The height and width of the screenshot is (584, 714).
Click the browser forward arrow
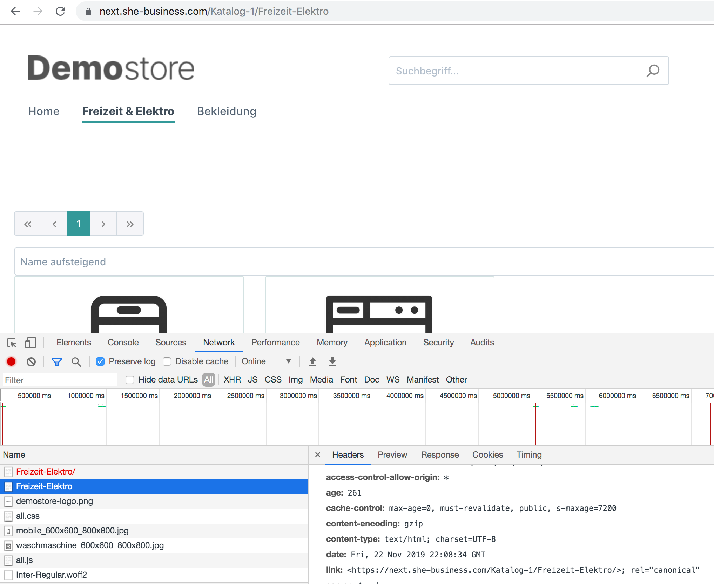tap(38, 11)
